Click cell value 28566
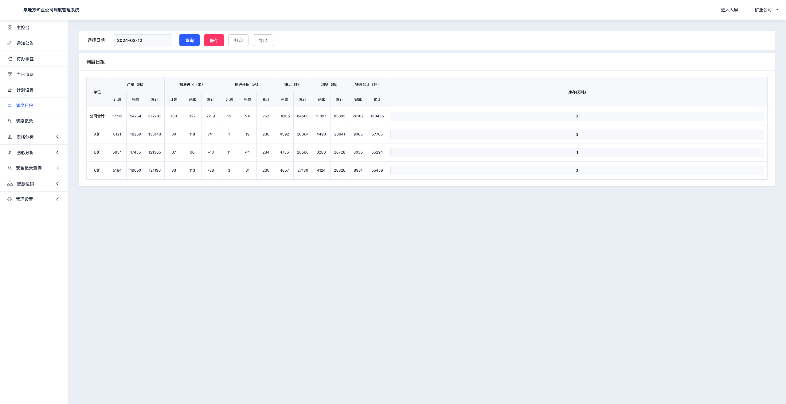Viewport: 786px width, 404px height. [x=303, y=152]
